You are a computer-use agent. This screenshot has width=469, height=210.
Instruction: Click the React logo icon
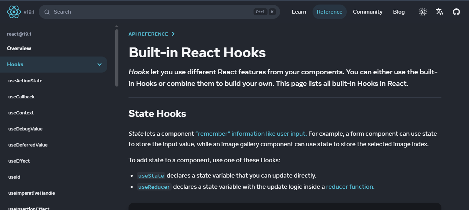(14, 12)
